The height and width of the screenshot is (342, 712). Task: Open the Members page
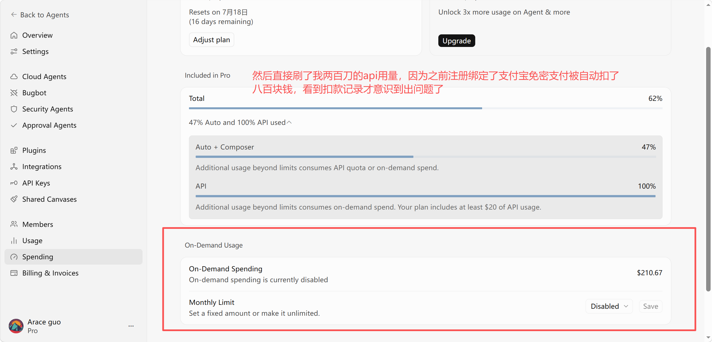[x=74, y=224]
